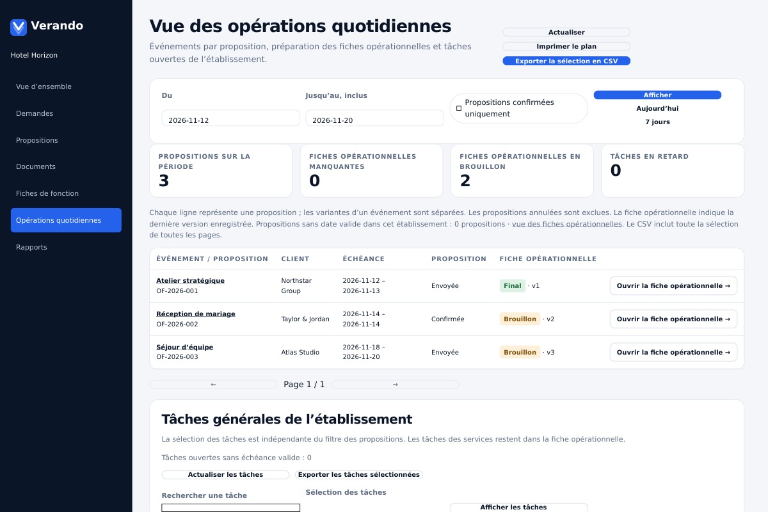The width and height of the screenshot is (768, 512).
Task: Click the Hotel Horizon label
Action: coord(34,56)
